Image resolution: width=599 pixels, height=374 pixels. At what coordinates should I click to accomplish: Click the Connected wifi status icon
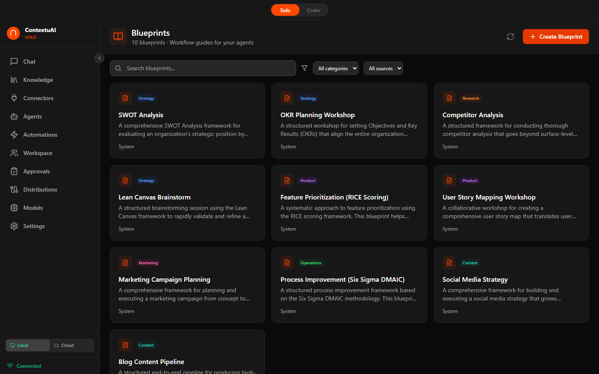(10, 366)
